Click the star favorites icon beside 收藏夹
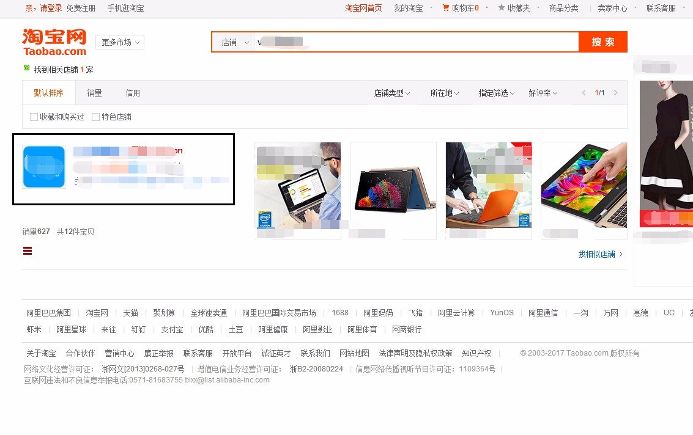This screenshot has width=693, height=435. point(502,9)
